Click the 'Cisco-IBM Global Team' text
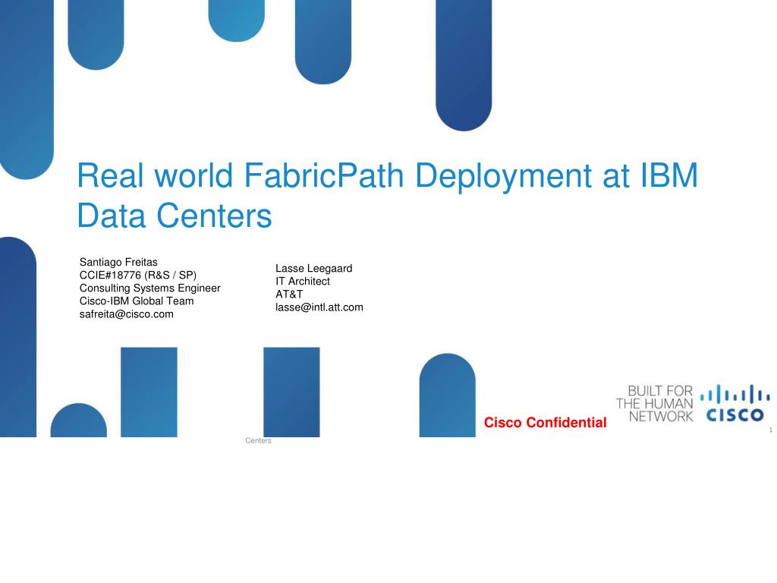 coord(137,301)
